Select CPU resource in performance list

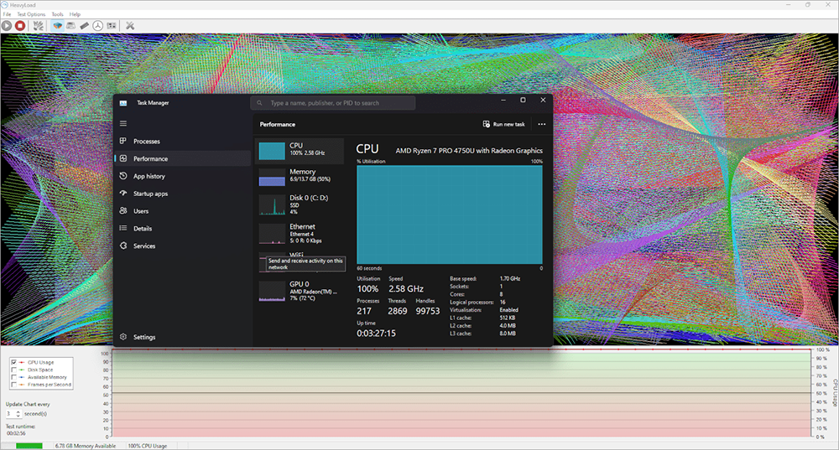[300, 151]
